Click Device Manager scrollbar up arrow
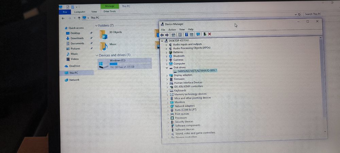Viewport: 340px width, 153px height. (321, 38)
